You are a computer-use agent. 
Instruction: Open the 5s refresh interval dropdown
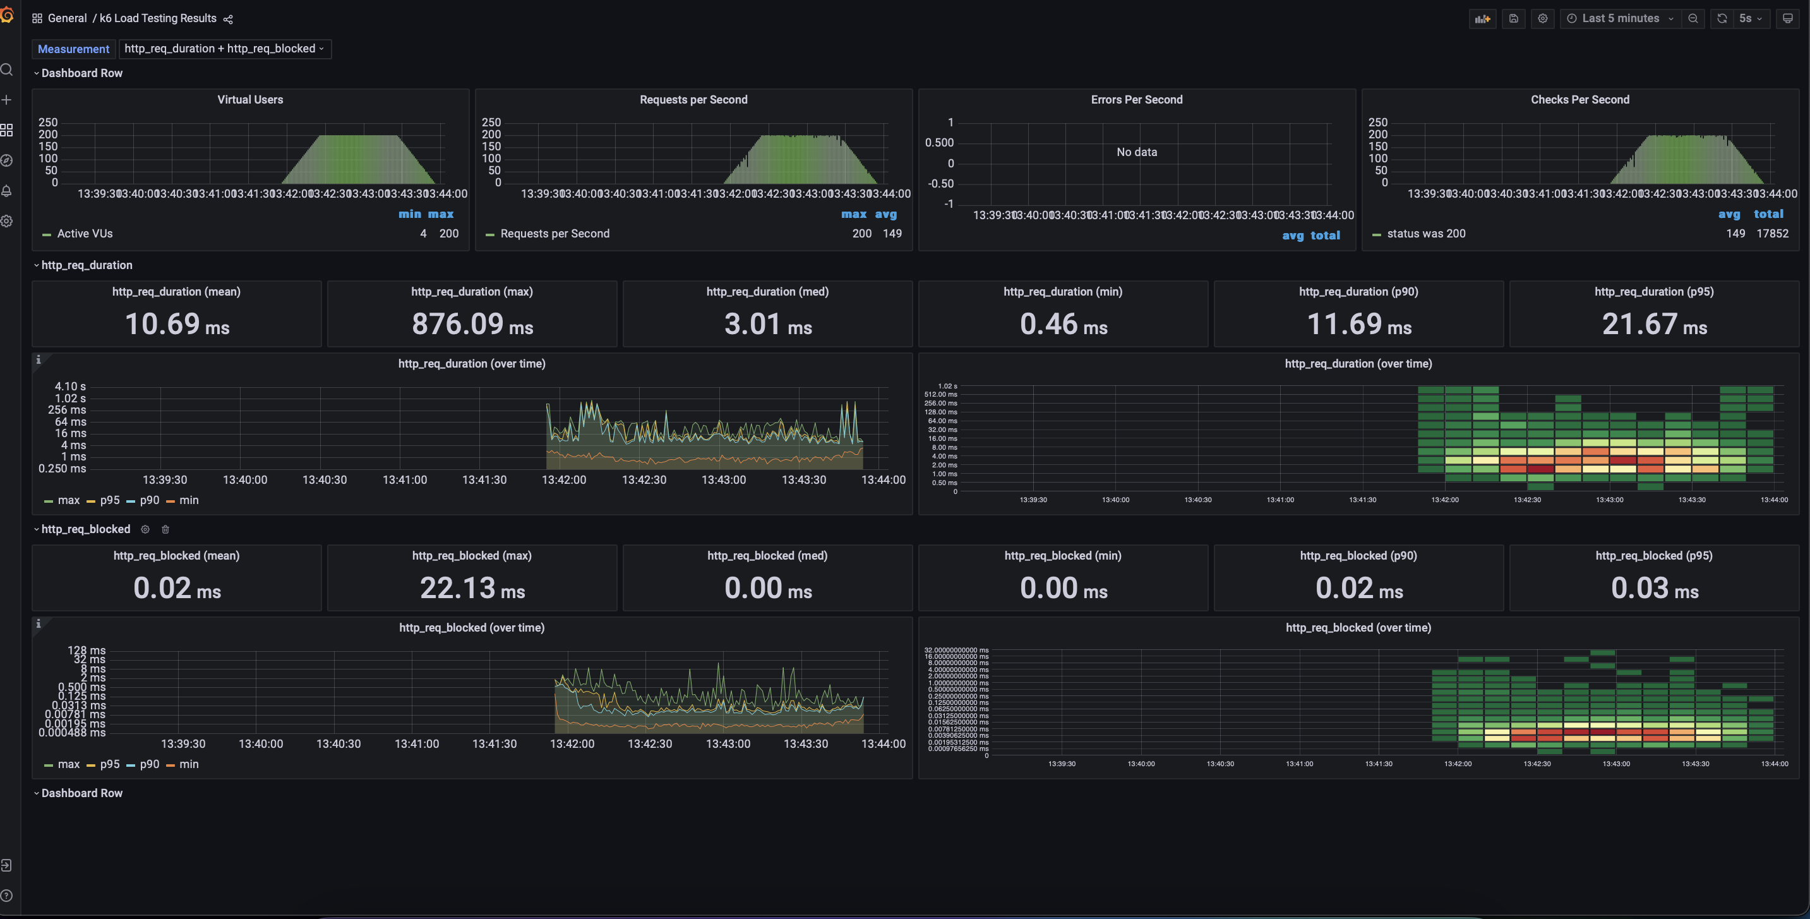tap(1750, 19)
